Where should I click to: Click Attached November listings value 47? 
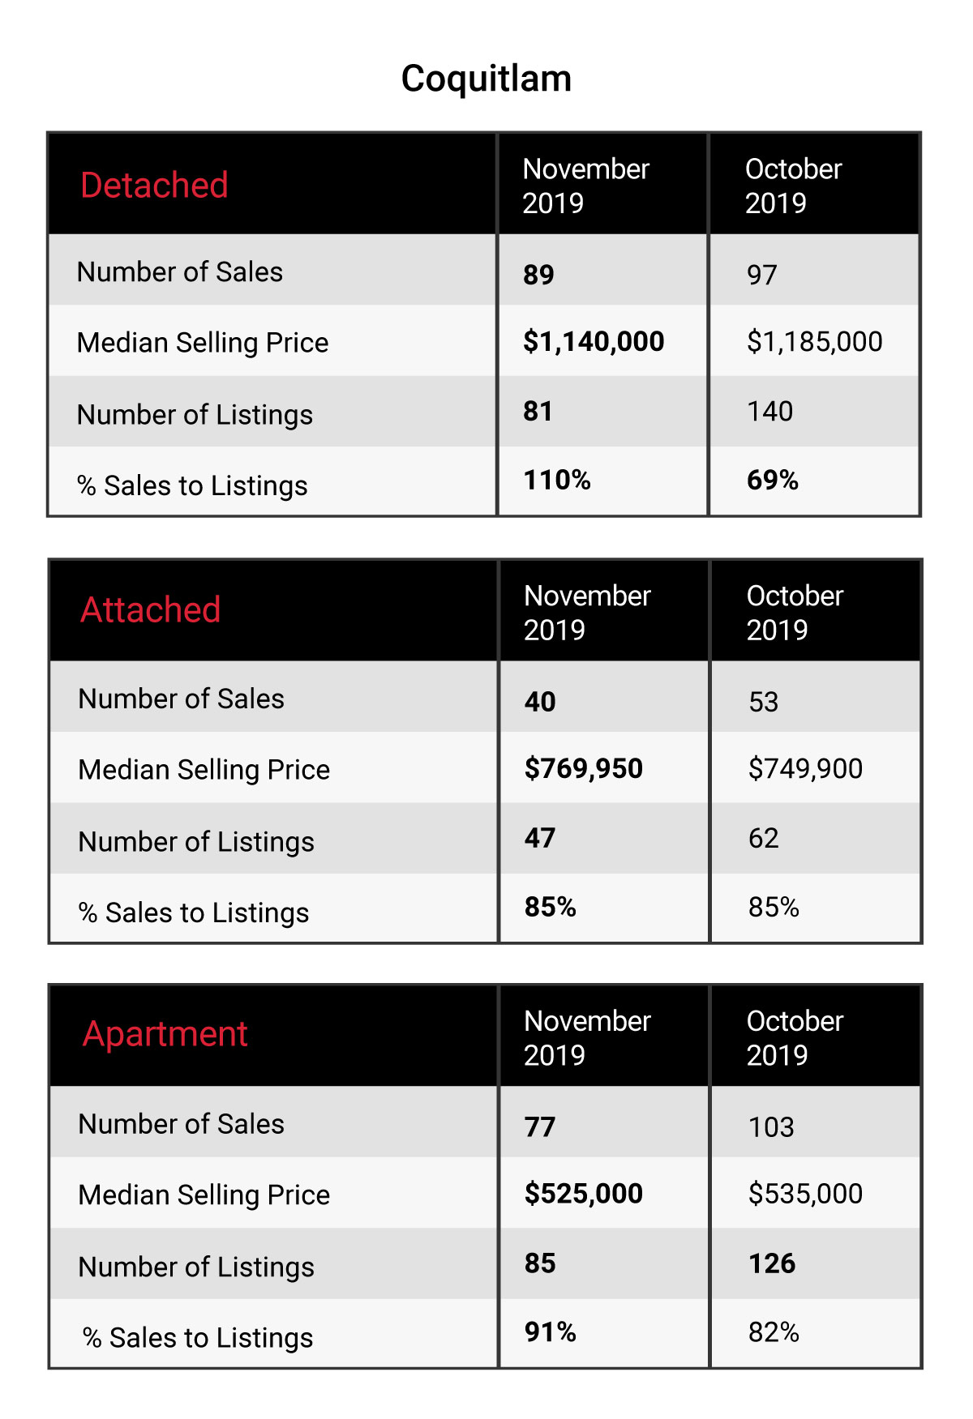tap(540, 838)
